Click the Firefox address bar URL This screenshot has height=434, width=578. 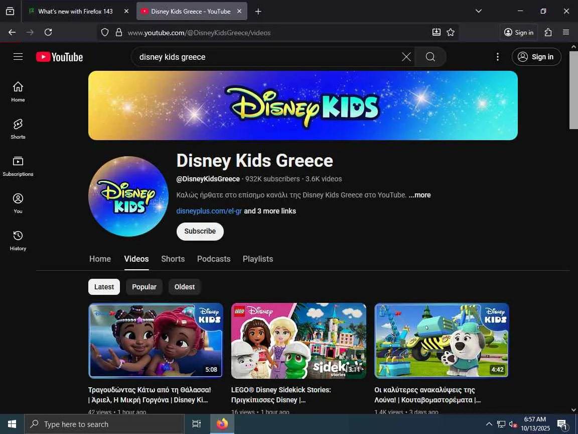pos(199,33)
